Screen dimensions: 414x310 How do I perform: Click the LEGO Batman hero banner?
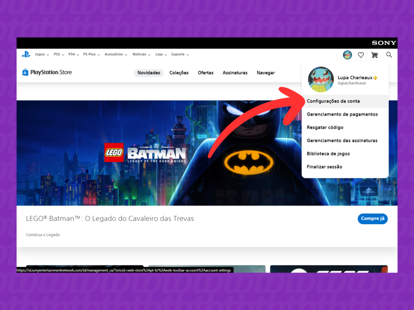click(x=207, y=153)
